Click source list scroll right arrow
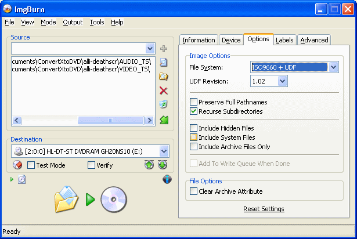Image resolution: width=357 pixels, height=239 pixels. tap(149, 120)
